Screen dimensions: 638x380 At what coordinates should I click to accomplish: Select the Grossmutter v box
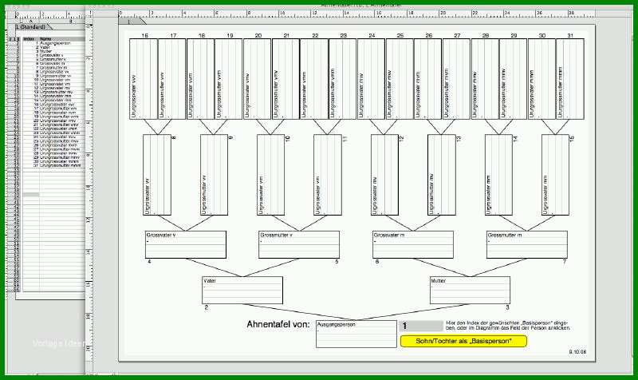pyautogui.click(x=299, y=244)
